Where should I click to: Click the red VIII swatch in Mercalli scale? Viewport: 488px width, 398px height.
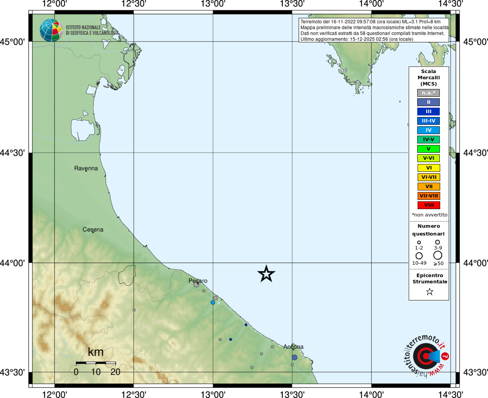(429, 205)
